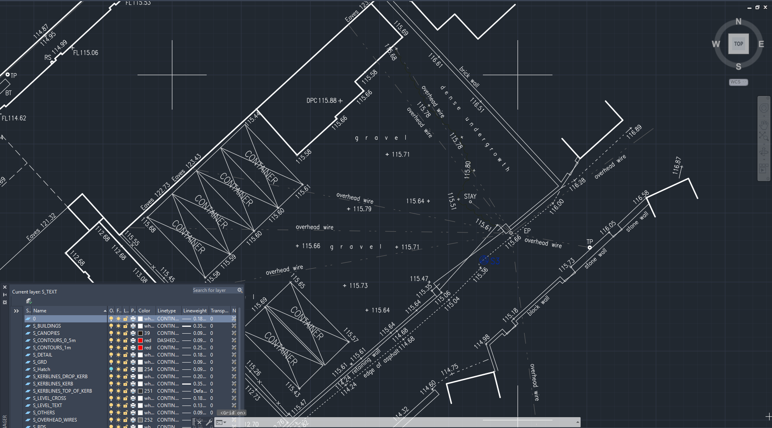This screenshot has height=428, width=772.
Task: Open linetype selector for S_CONTOURS_0_5m
Action: 168,340
